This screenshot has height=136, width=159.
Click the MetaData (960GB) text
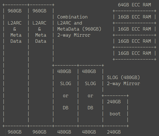(79, 29)
